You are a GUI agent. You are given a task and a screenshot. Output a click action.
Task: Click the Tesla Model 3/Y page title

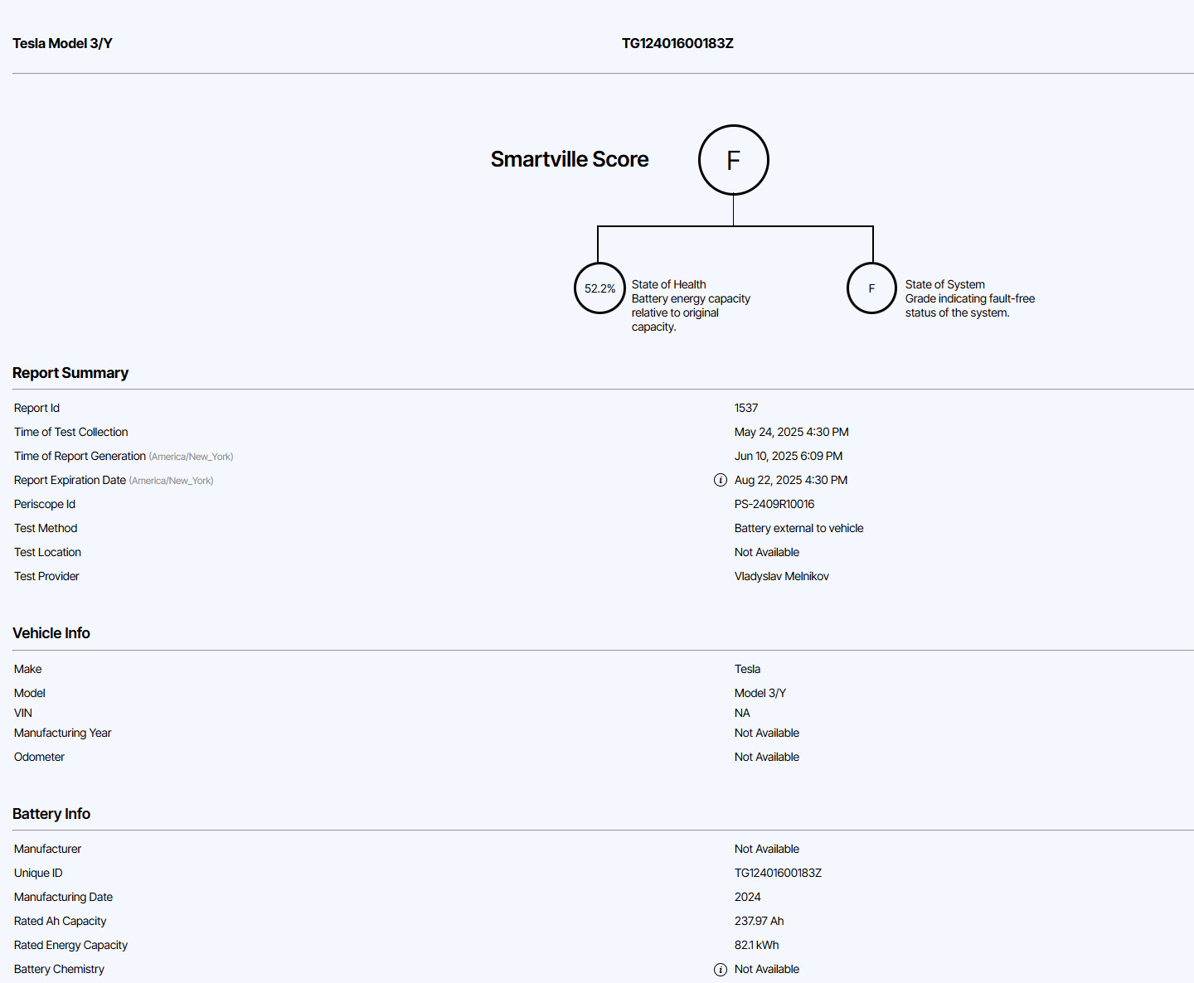(62, 43)
